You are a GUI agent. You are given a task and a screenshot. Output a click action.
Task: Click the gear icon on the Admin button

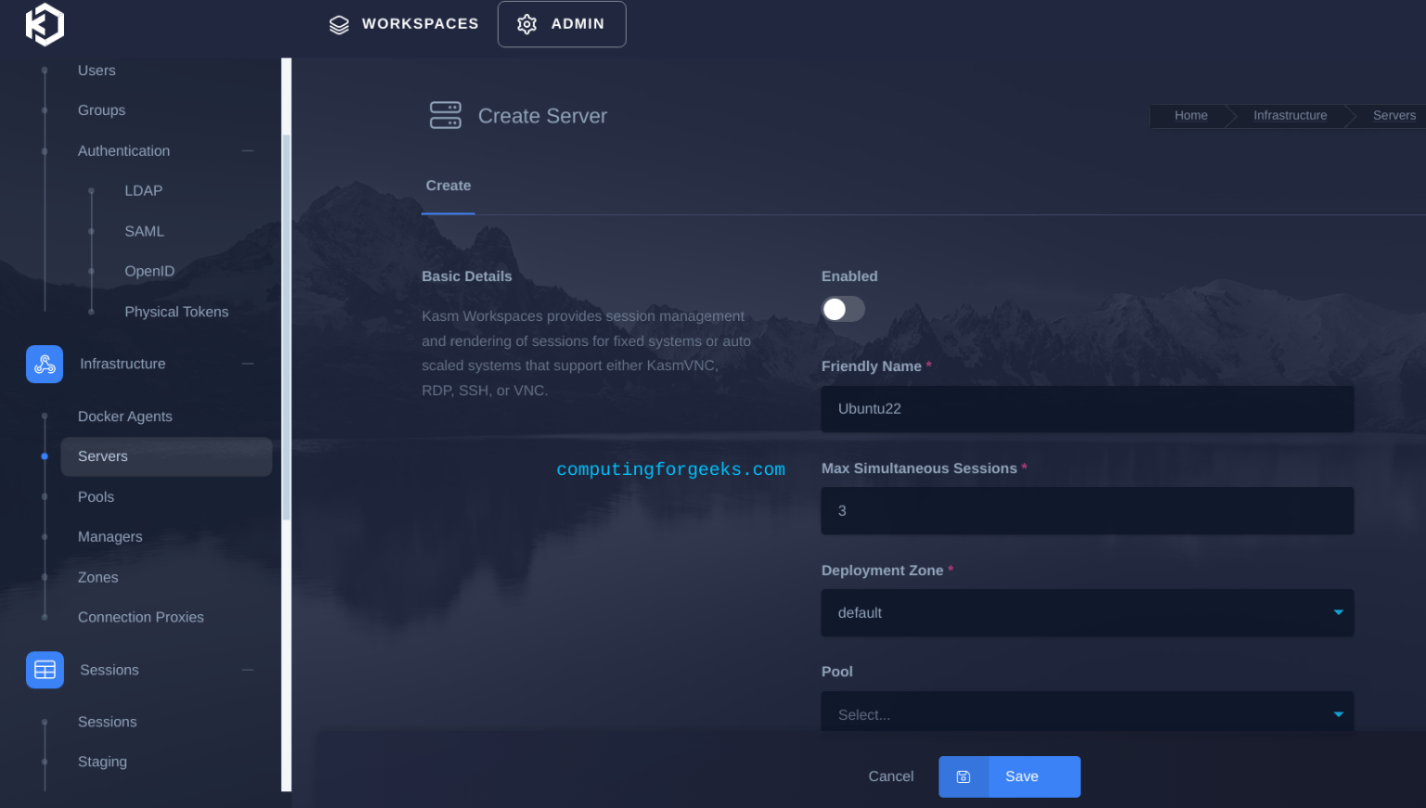(x=527, y=24)
